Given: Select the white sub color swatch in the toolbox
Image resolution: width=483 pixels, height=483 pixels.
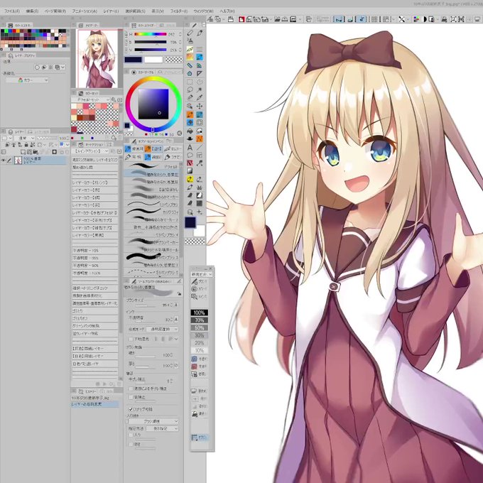Looking at the screenshot, I should click(x=200, y=231).
